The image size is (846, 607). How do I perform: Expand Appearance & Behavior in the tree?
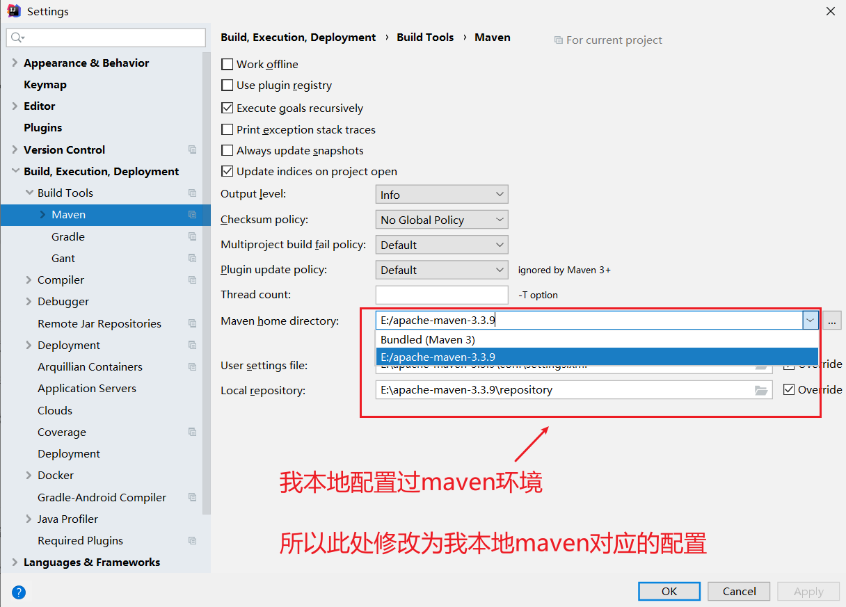tap(15, 63)
